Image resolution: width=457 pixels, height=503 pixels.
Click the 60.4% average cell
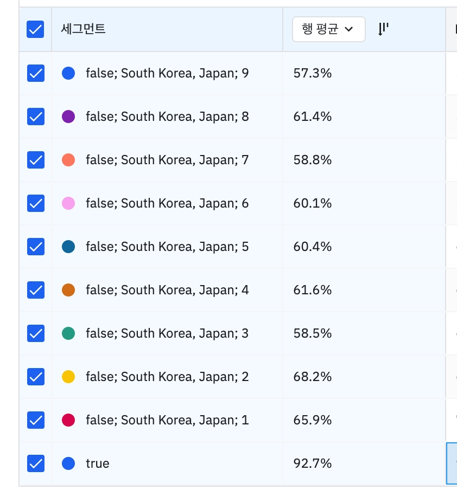(364, 247)
